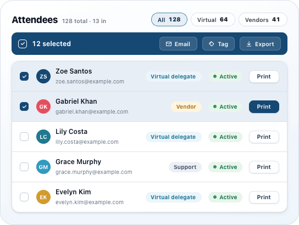Screen dimensions: 299x225
Task: Click the Active status for Grace Murphy
Action: (x=225, y=167)
